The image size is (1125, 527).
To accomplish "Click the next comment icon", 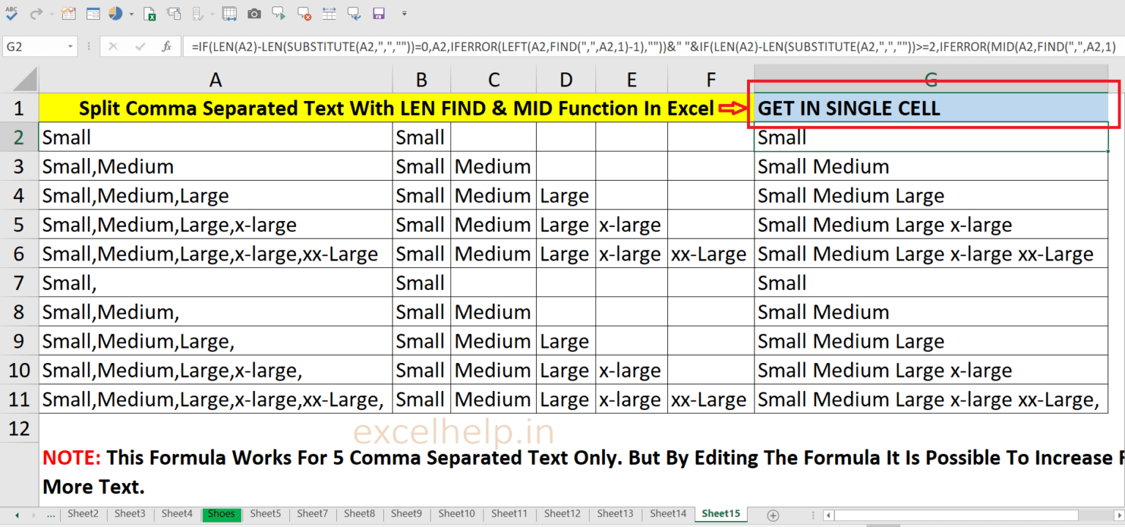I will click(x=278, y=13).
